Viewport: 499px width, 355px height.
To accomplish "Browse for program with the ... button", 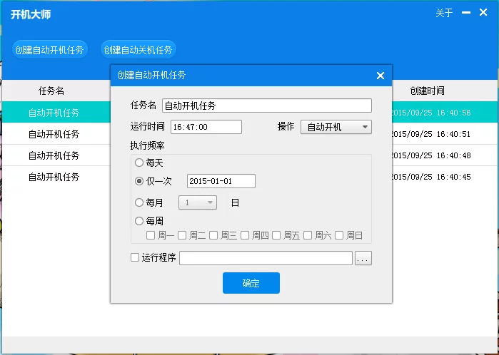I will click(x=363, y=258).
